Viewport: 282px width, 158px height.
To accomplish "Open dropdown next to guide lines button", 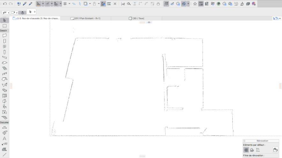I will [x=43, y=4].
